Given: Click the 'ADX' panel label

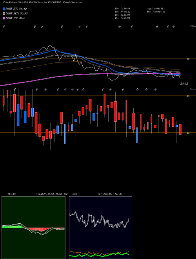Looking at the screenshot, I should [74, 194].
